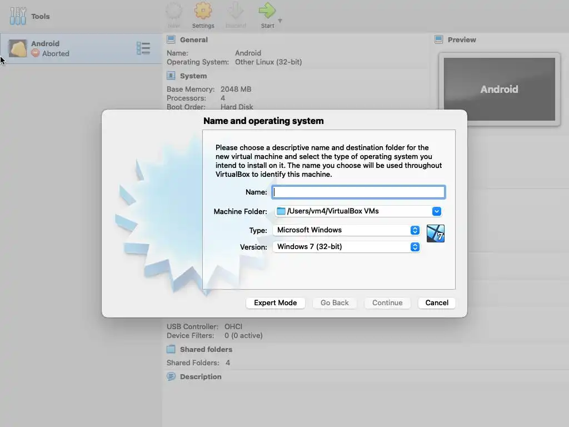The width and height of the screenshot is (569, 427).
Task: Expand the Machine Folder dropdown arrow
Action: coord(437,211)
